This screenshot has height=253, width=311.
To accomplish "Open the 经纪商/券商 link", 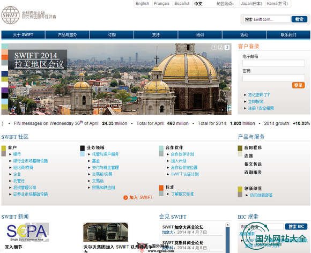I will (23, 168).
